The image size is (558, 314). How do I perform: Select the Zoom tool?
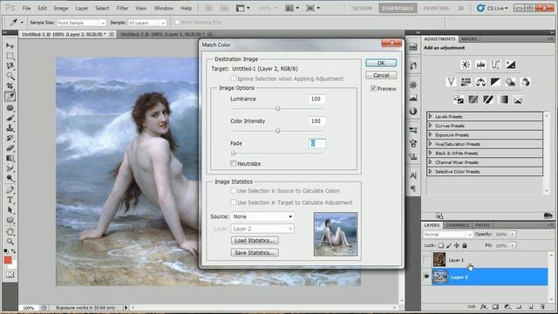point(10,242)
